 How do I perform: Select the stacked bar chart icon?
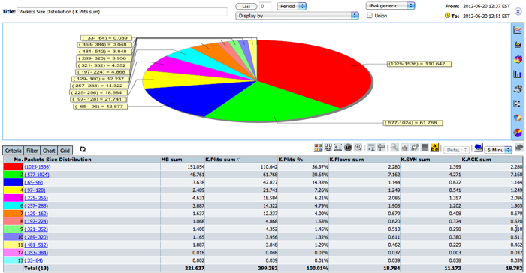pyautogui.click(x=518, y=103)
